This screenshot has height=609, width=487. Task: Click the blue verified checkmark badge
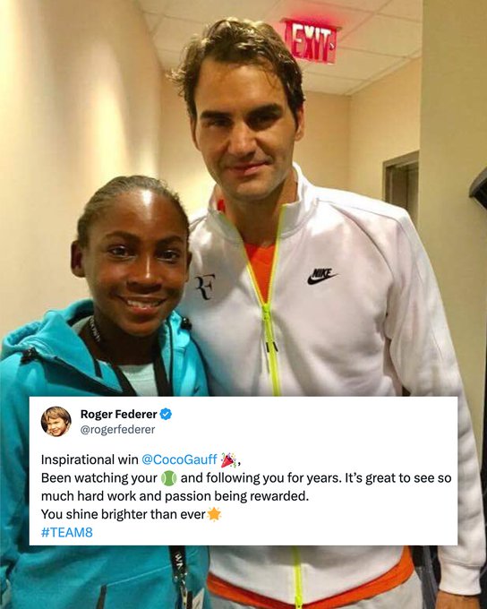click(166, 414)
